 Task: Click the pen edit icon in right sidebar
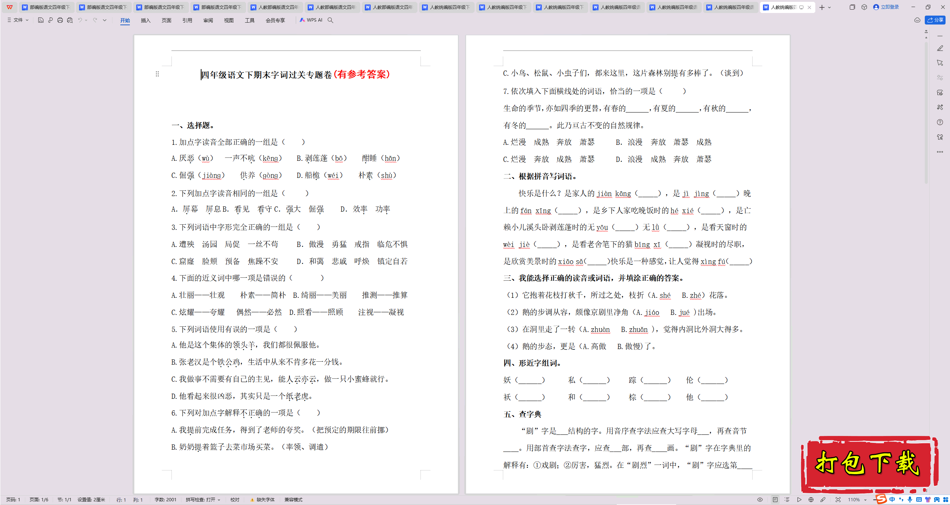pos(940,48)
